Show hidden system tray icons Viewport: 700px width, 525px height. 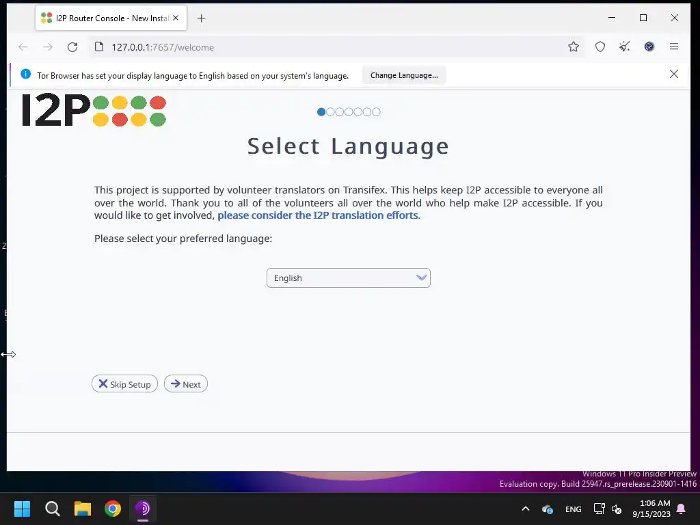click(526, 509)
